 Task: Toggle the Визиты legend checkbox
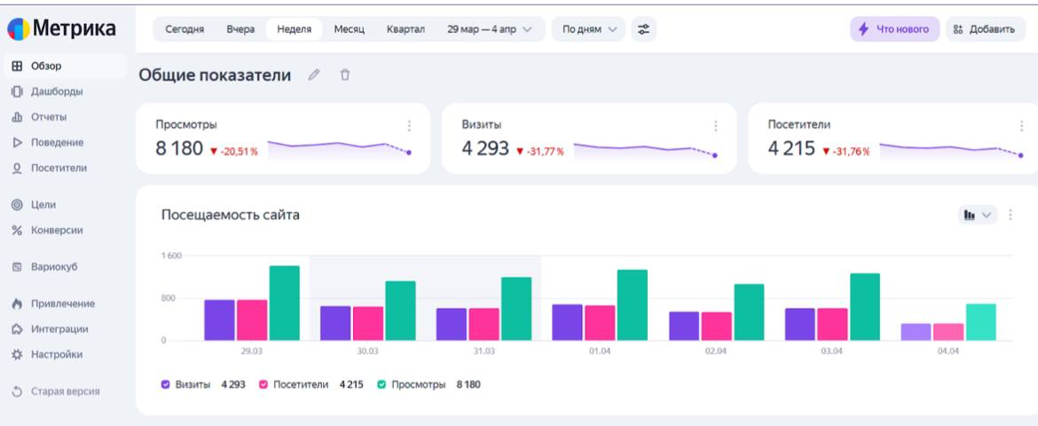(166, 384)
